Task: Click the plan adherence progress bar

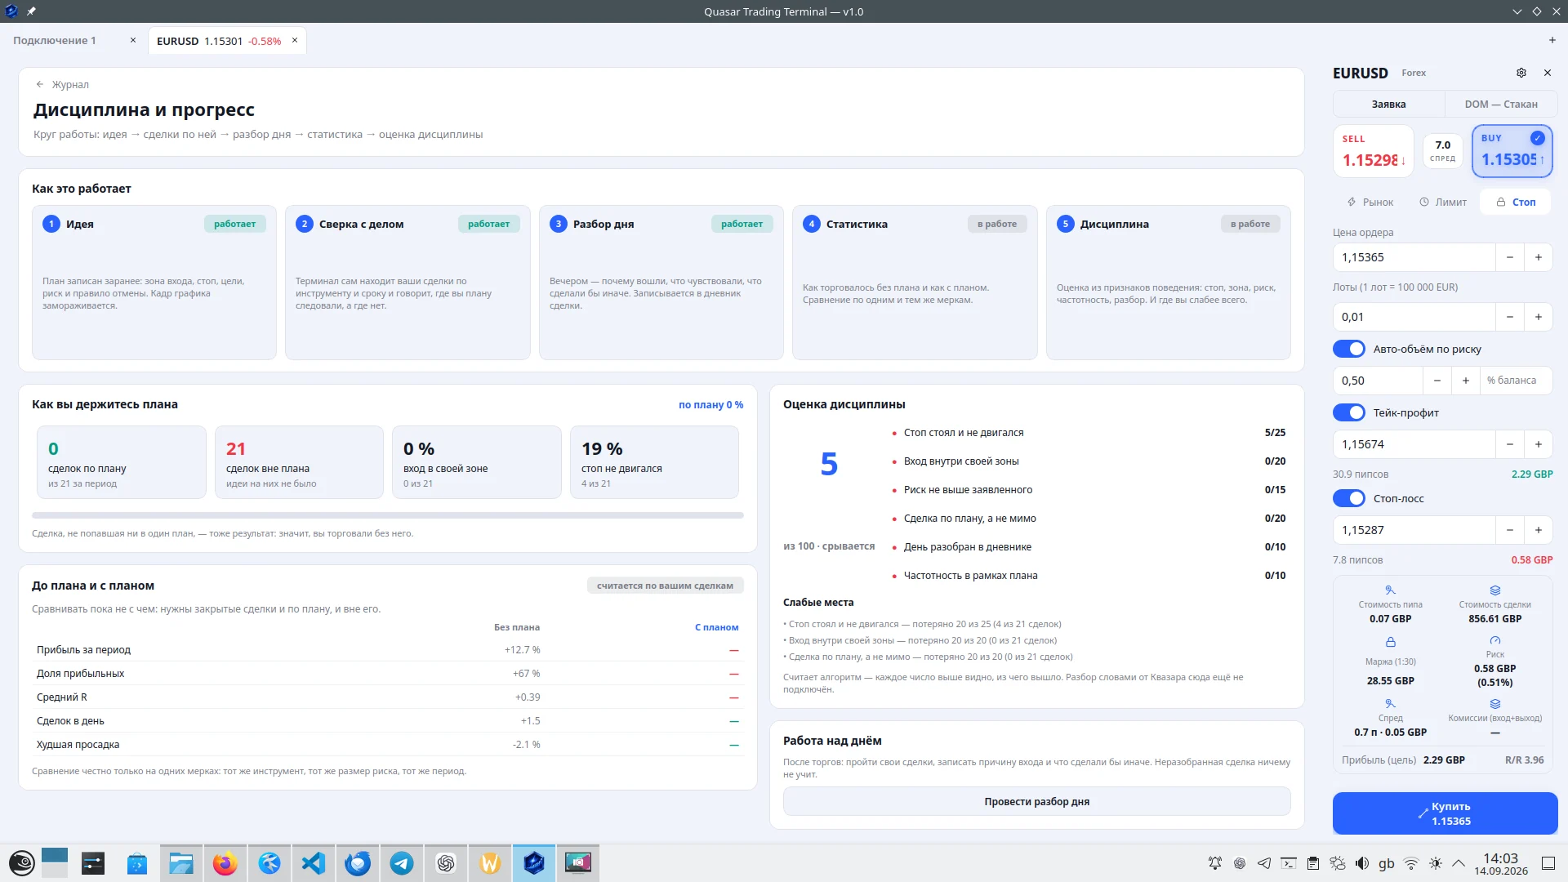Action: tap(387, 515)
